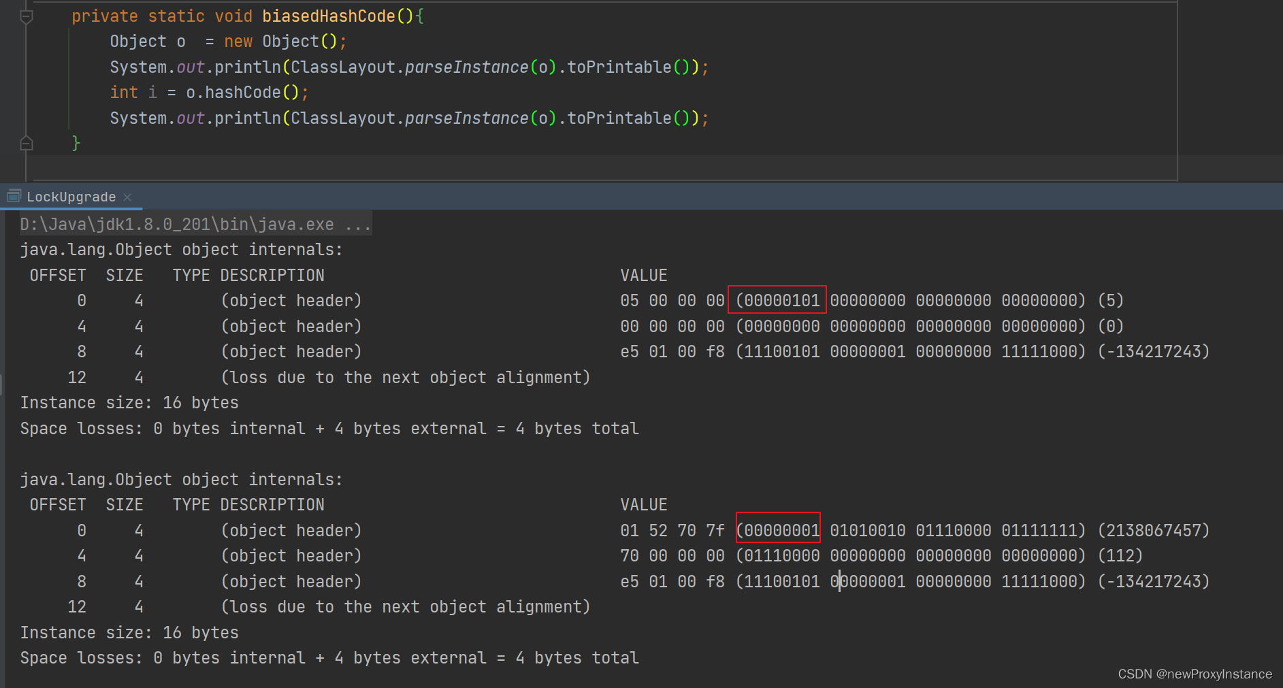Click the Instance size: 16 bytes line
Screen dimensions: 1283x688
(129, 403)
